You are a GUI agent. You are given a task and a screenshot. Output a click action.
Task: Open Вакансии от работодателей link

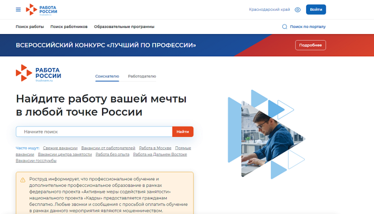108,148
